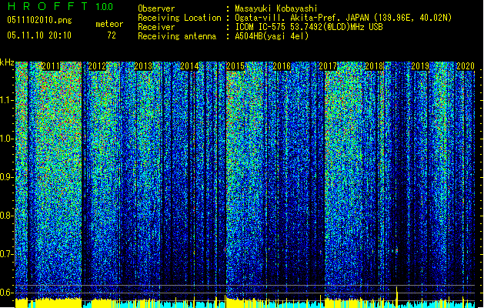Click the 2020 time marker

pos(466,66)
